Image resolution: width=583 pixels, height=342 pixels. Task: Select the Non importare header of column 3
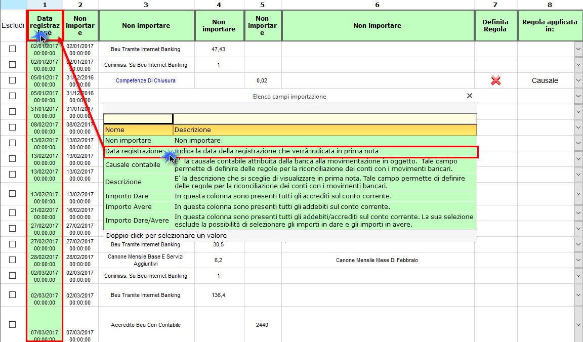pyautogui.click(x=146, y=25)
